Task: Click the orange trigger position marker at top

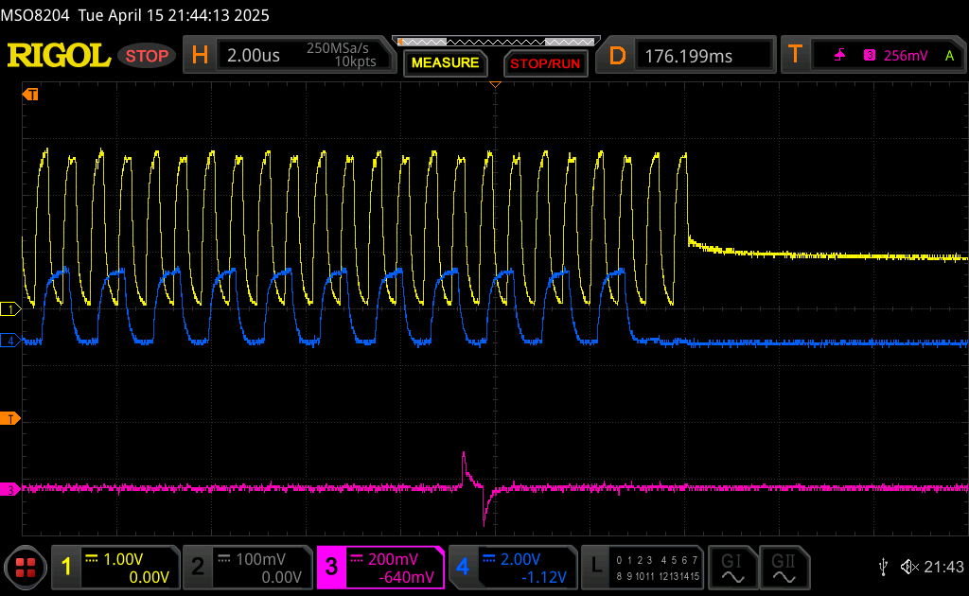Action: (494, 86)
